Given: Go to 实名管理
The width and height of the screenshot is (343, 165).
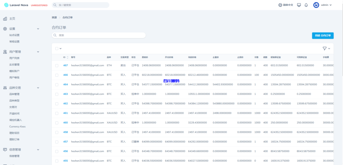Looking at the screenshot, I should tap(14, 65).
